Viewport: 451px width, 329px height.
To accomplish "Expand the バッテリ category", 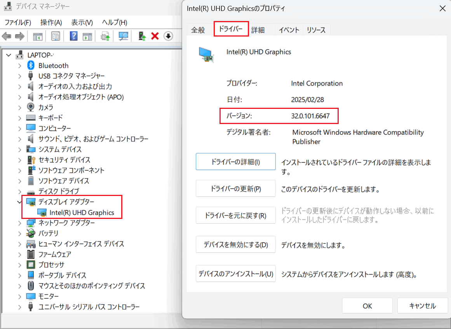I will click(x=19, y=233).
